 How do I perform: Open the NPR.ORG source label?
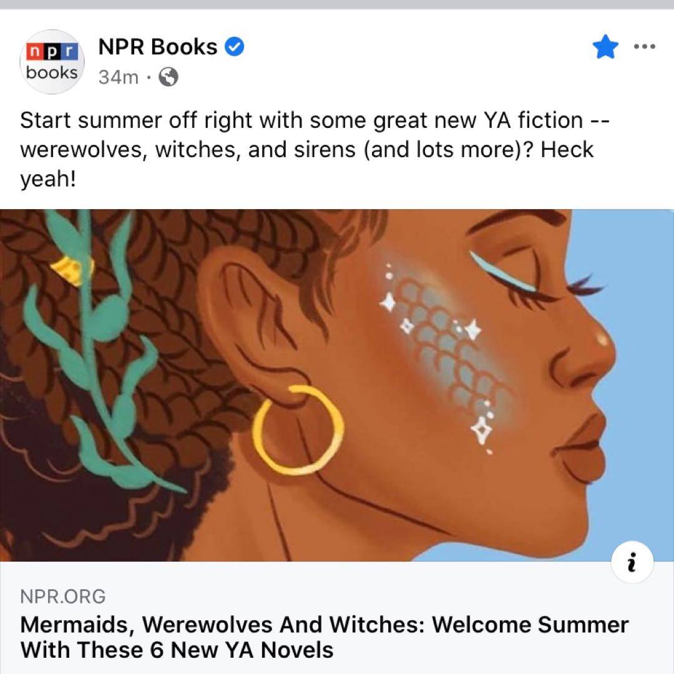tap(63, 597)
